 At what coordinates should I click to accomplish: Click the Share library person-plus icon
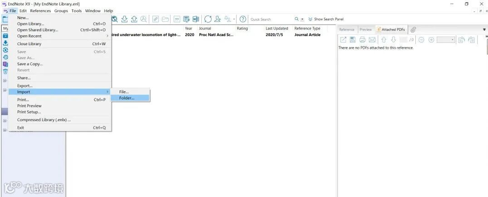tap(218, 19)
